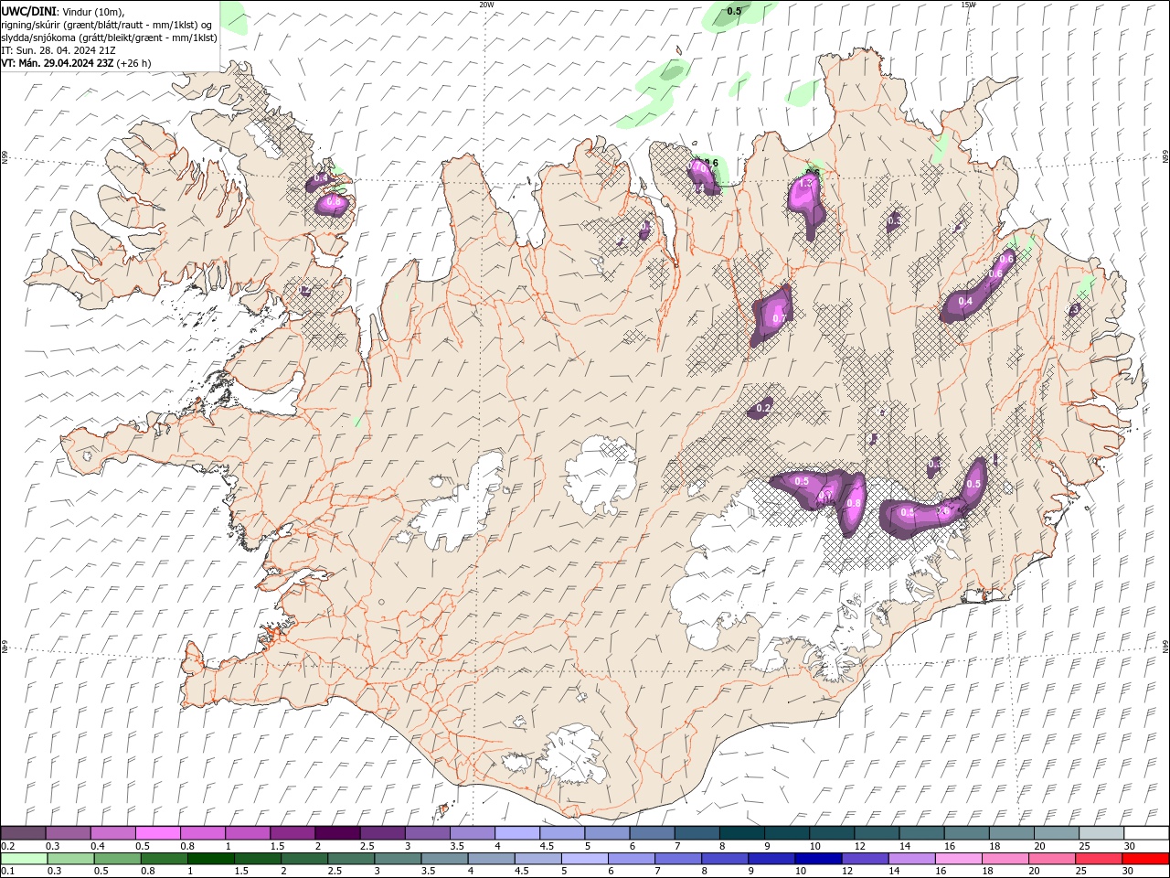Click the IT initial time line
The width and height of the screenshot is (1170, 878).
pyautogui.click(x=58, y=50)
